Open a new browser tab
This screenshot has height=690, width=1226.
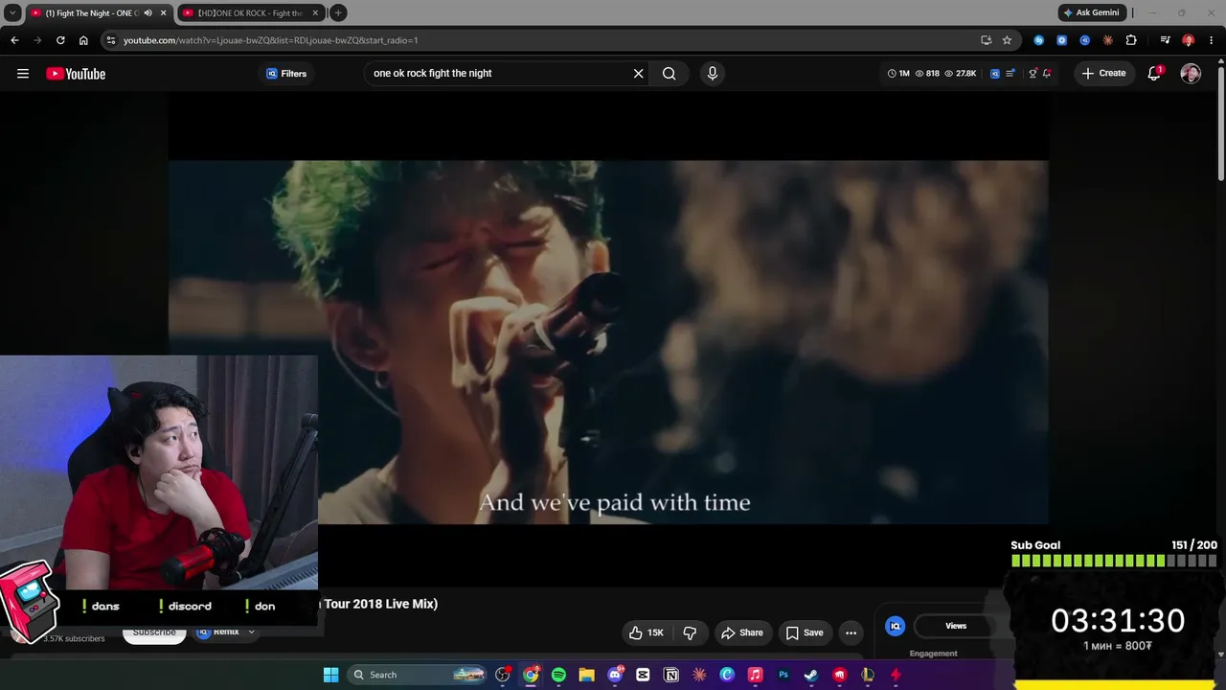point(338,13)
